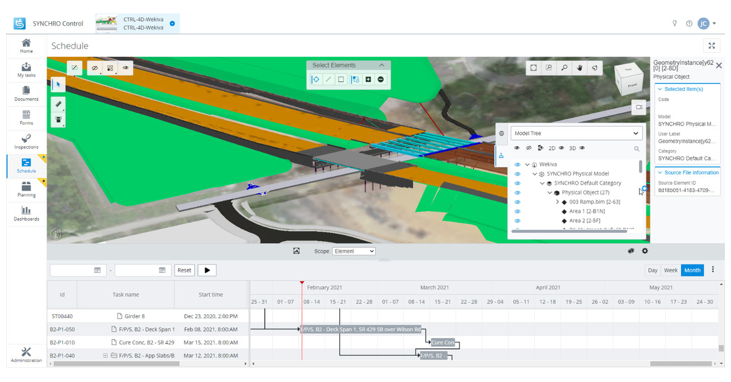Click the Reset button above the Gantt chart
Image resolution: width=731 pixels, height=382 pixels.
[x=185, y=270]
